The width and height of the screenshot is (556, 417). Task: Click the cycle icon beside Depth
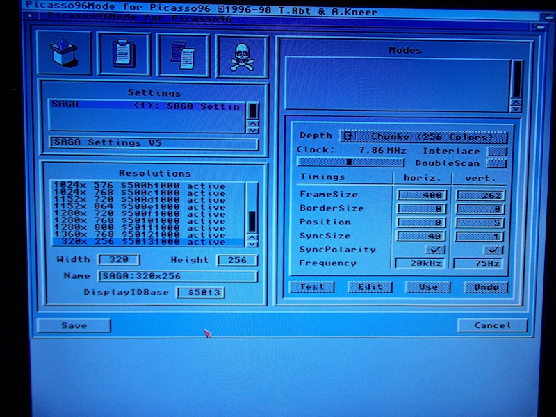[348, 136]
